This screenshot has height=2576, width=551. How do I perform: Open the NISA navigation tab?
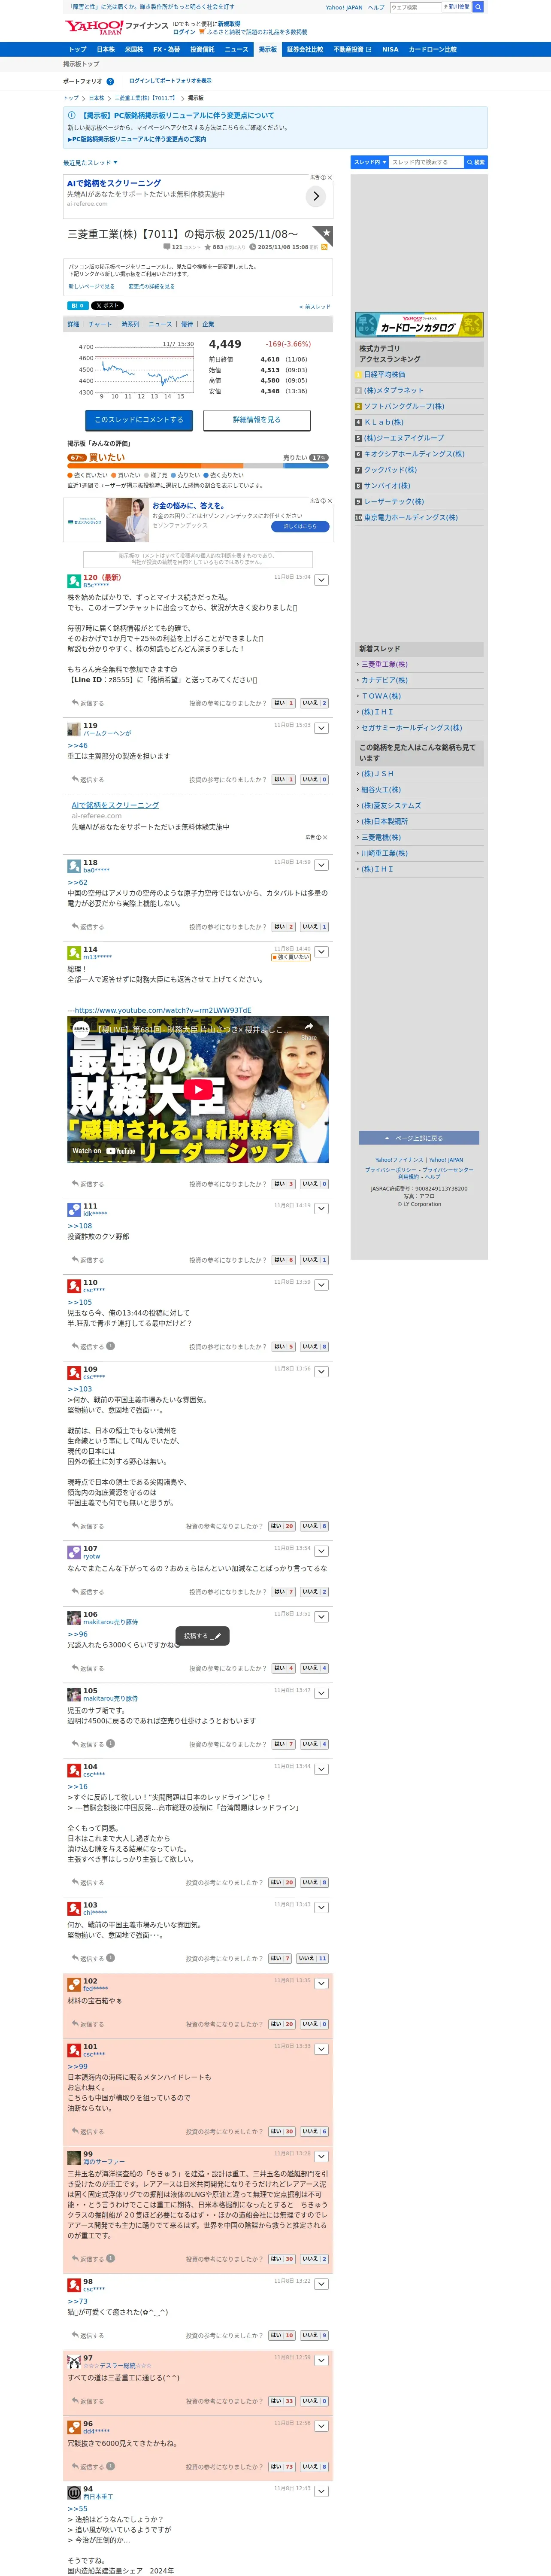click(390, 49)
